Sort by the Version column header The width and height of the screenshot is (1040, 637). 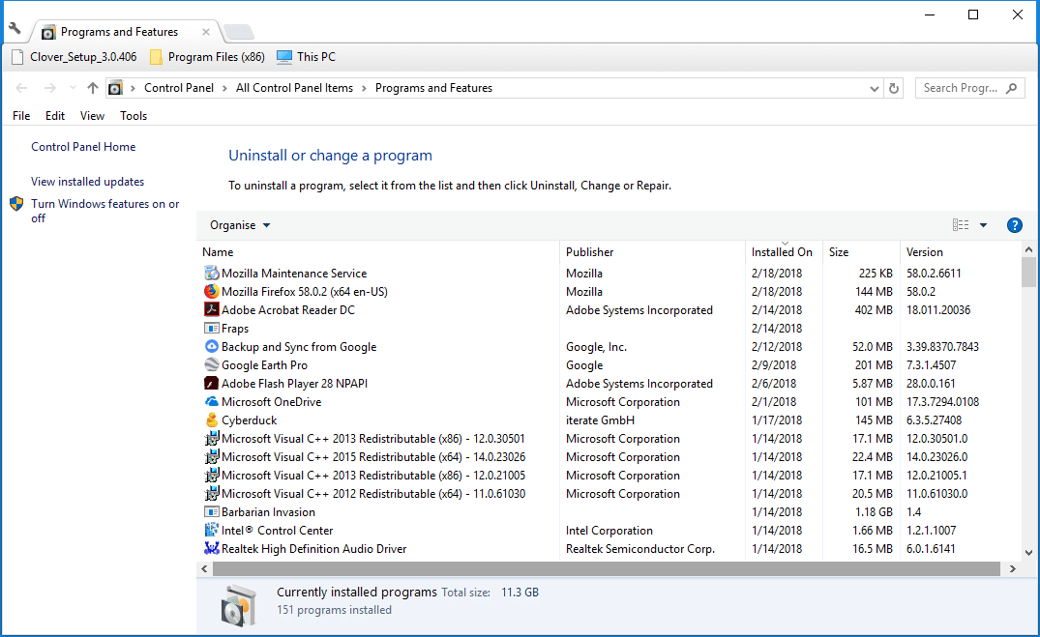pos(961,252)
